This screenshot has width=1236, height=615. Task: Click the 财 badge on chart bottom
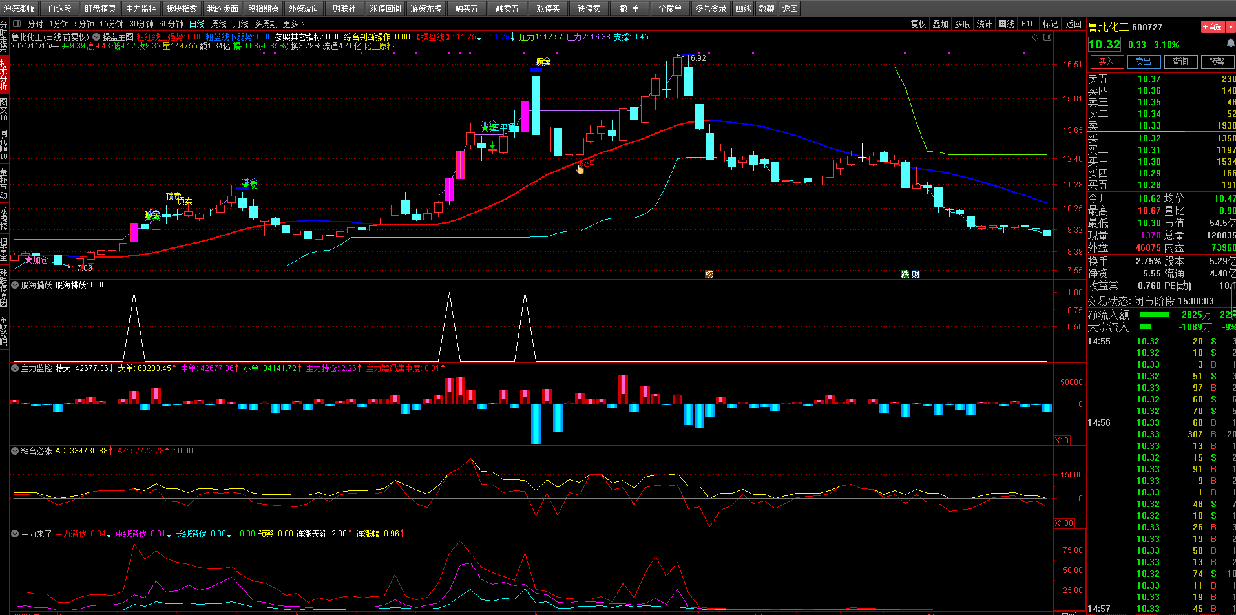916,275
